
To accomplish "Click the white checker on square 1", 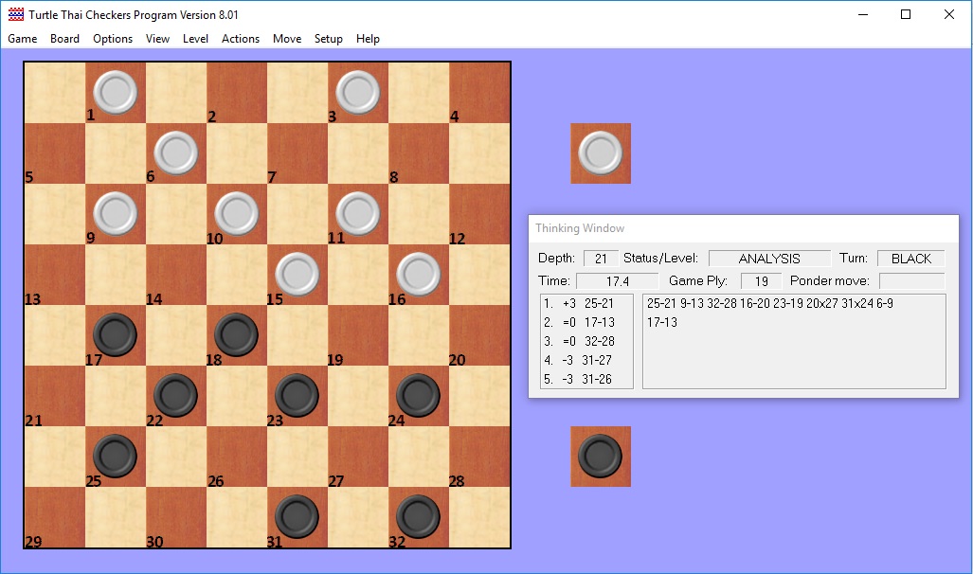I will click(x=115, y=91).
